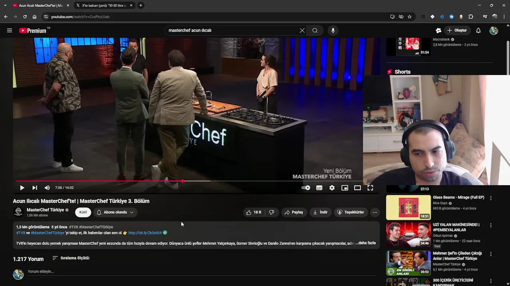Click the Katıl join button

click(x=83, y=212)
